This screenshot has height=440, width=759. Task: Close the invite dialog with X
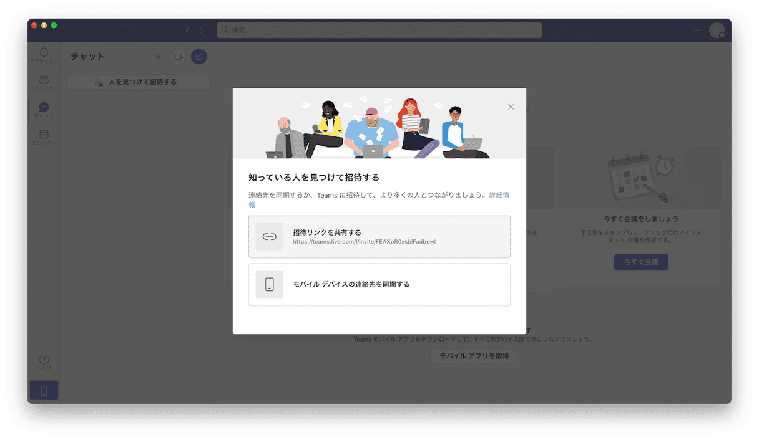[511, 107]
